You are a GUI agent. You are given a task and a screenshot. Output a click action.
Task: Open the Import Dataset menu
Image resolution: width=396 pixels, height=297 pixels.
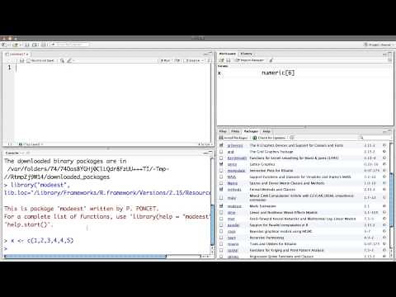tap(250, 60)
